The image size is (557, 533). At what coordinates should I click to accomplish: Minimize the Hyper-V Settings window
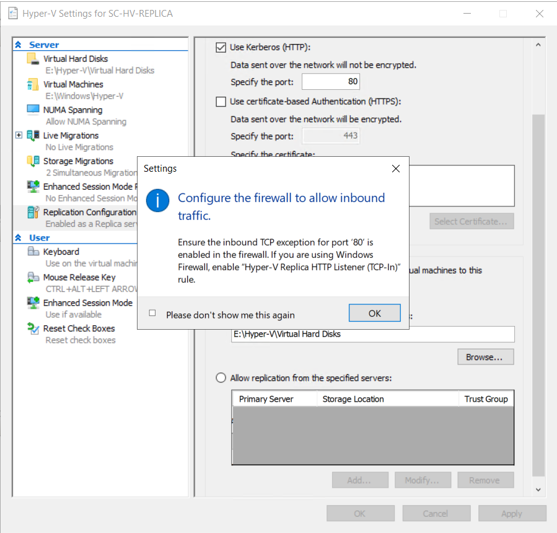point(467,14)
